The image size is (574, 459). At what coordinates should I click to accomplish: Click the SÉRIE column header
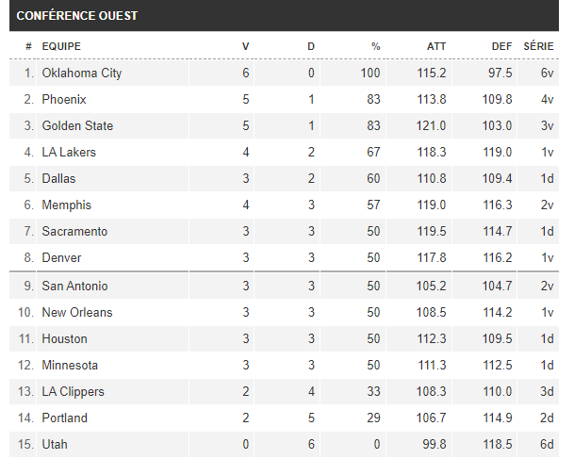click(x=538, y=45)
